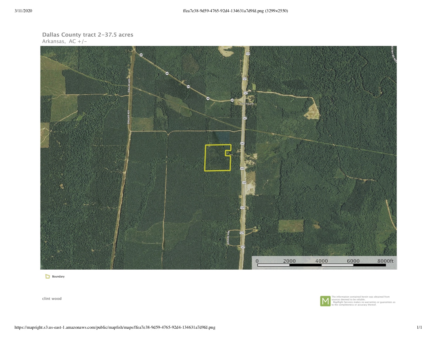This screenshot has height=338, width=437.
Task: Click the yellow tract boundary outline on map
Action: pyautogui.click(x=205, y=158)
